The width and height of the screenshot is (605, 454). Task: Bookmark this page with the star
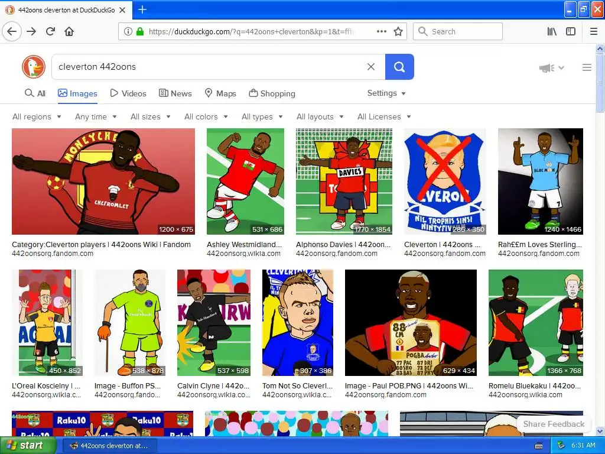[398, 31]
